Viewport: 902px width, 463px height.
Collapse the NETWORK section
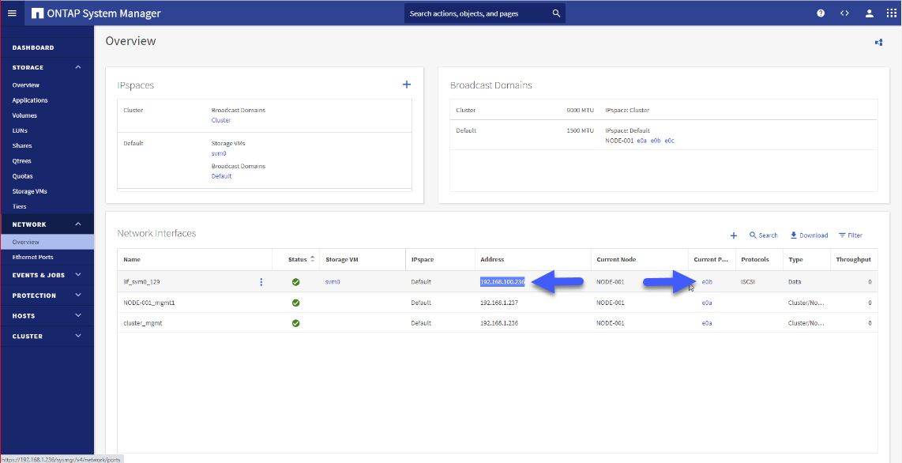pos(78,224)
